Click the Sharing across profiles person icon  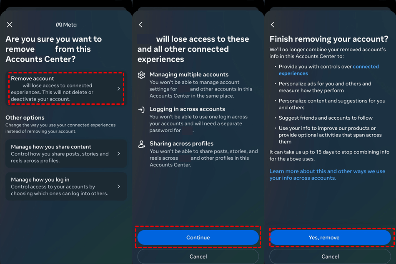141,144
